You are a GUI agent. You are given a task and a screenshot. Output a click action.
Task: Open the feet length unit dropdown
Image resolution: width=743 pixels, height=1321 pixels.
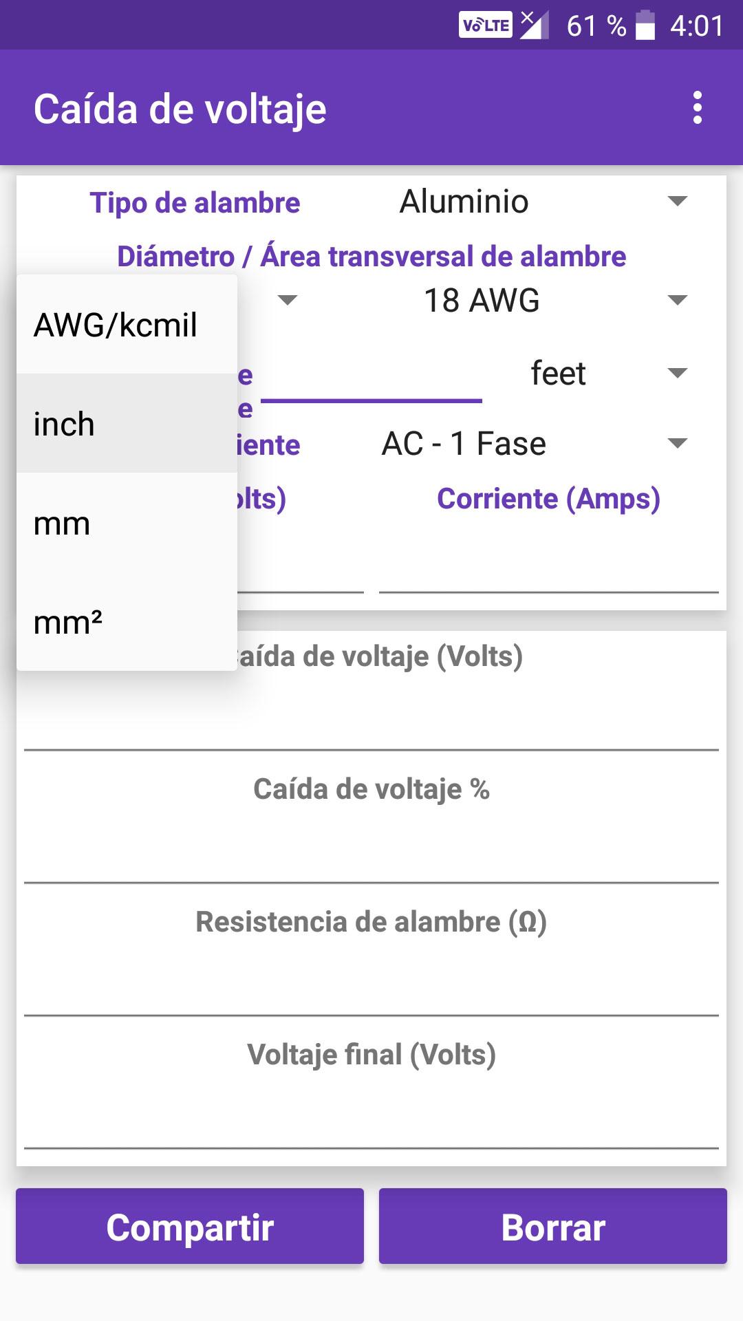604,374
